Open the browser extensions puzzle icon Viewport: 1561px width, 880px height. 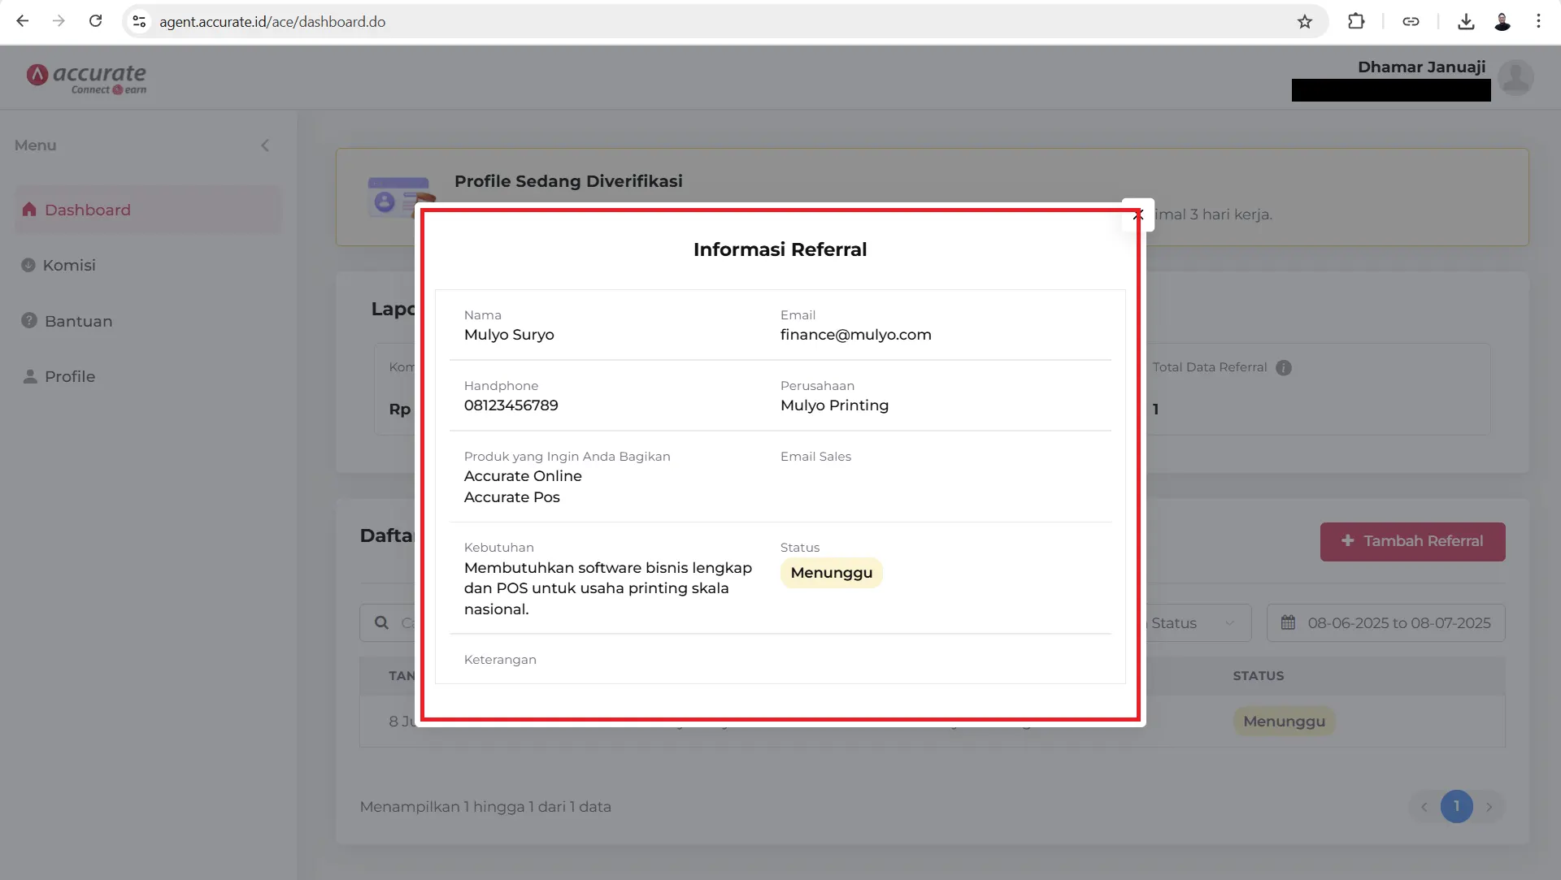(1356, 21)
